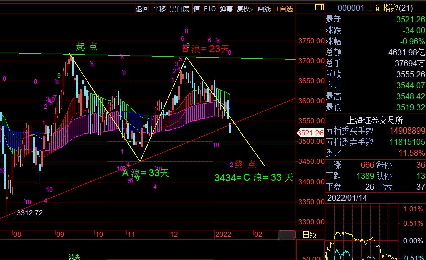Click 五档委卖手数 value 11815105
Screen dimensions: 426x260
[407, 142]
